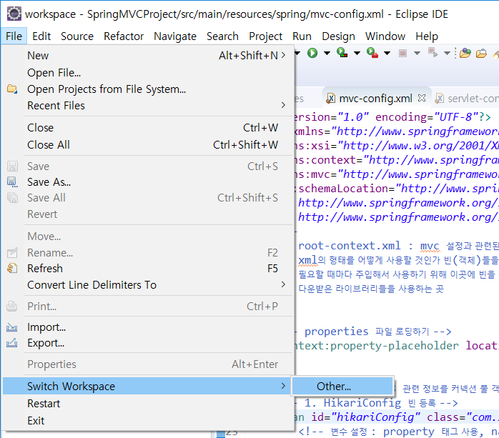Click the Refresh icon in the File menu
The width and height of the screenshot is (499, 438).
click(x=12, y=269)
